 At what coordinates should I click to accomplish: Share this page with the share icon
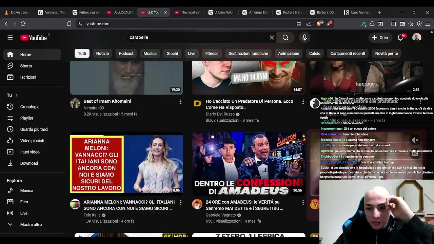click(x=309, y=24)
